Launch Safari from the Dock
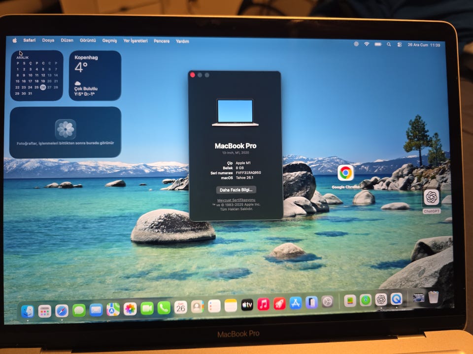The height and width of the screenshot is (354, 473). pyautogui.click(x=62, y=311)
